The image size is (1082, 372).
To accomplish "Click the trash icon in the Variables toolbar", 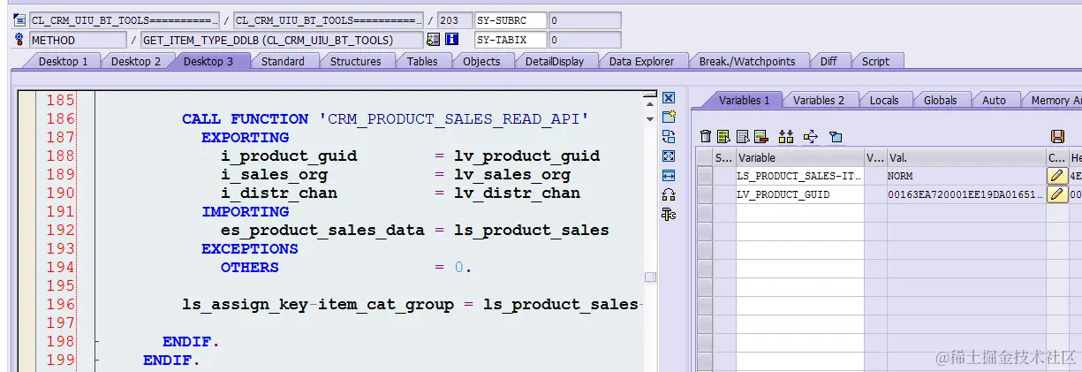I will [706, 136].
